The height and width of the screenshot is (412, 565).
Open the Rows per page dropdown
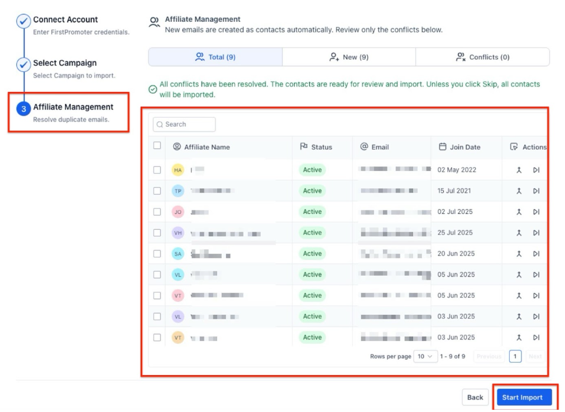click(x=425, y=356)
